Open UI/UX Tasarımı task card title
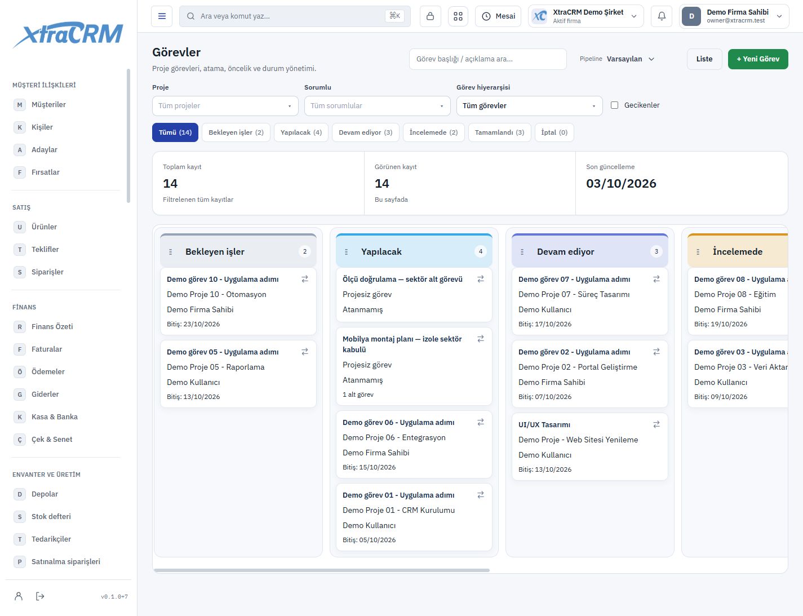 point(544,424)
